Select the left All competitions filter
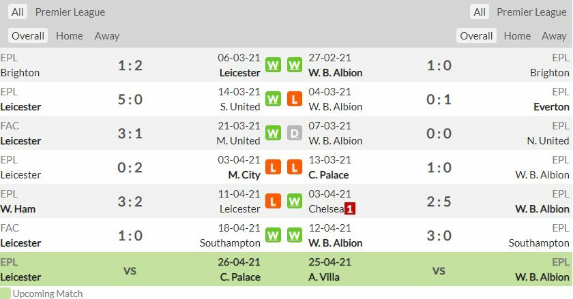Viewport: 573px width, 299px height. (17, 12)
